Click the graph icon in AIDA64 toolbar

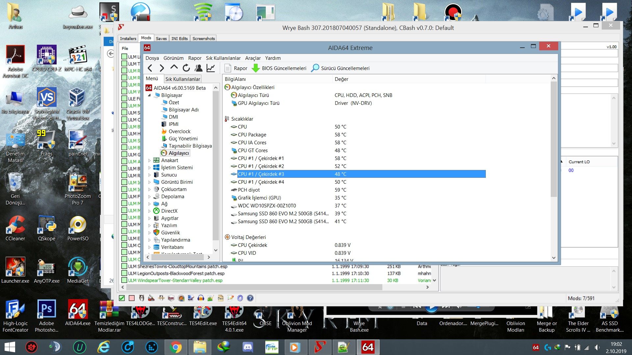point(211,68)
